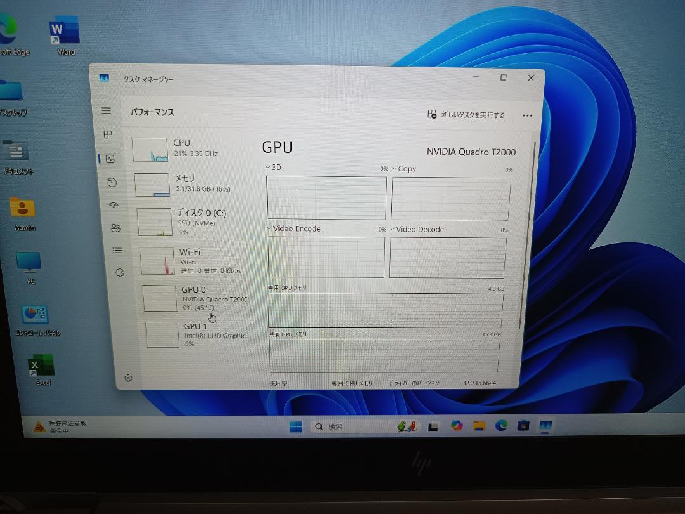The width and height of the screenshot is (685, 514).
Task: Select the CPU performance entry
Action: (x=190, y=149)
